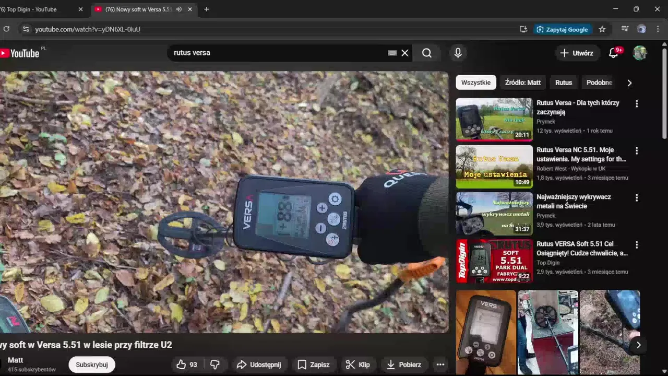
Task: Click the voice search microphone icon
Action: pos(458,53)
